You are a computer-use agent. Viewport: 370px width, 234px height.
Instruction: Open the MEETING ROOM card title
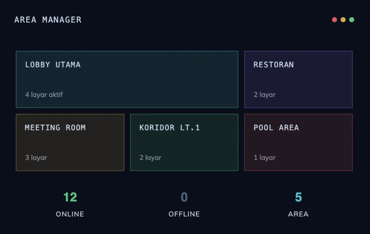[x=55, y=128]
